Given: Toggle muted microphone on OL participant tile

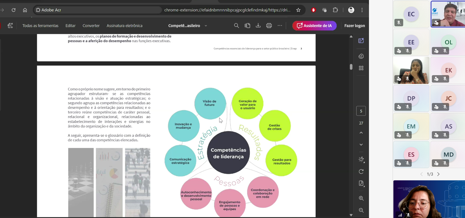Looking at the screenshot, I should point(445,51).
